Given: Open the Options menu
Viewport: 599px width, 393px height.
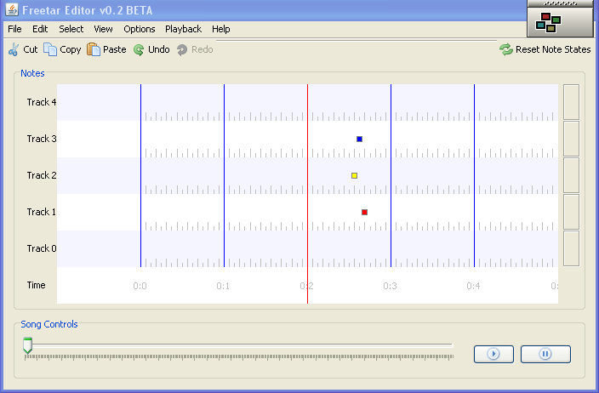Looking at the screenshot, I should click(139, 29).
